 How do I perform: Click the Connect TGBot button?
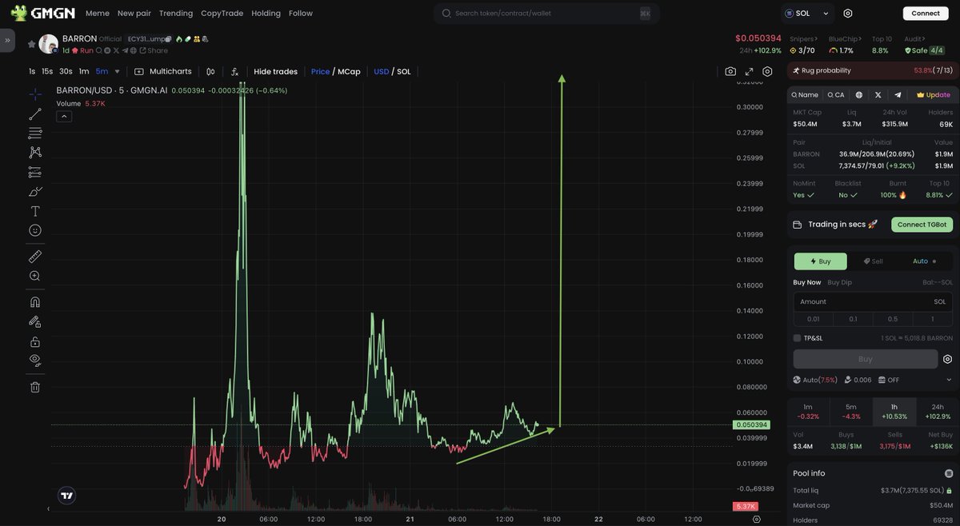pyautogui.click(x=922, y=225)
